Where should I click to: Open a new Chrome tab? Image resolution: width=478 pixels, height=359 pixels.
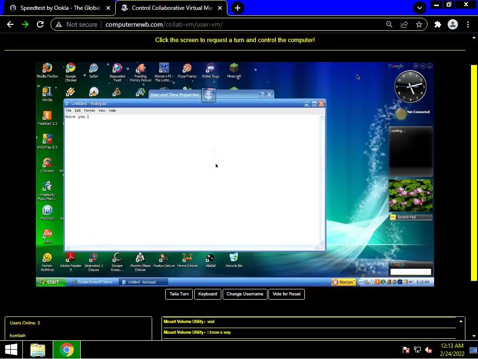(238, 8)
